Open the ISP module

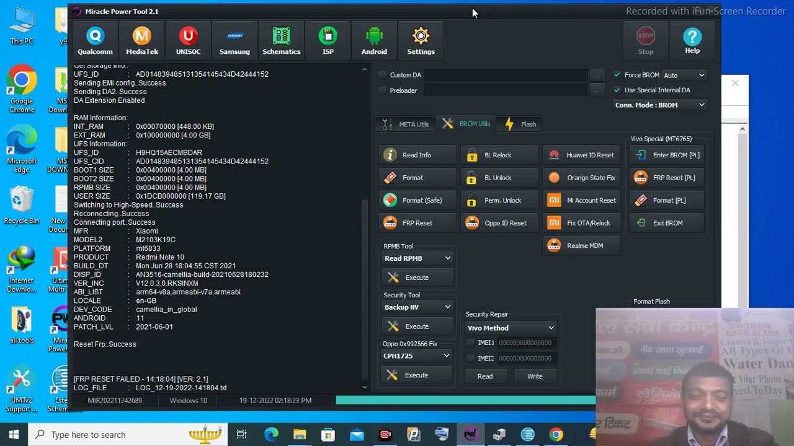[328, 41]
